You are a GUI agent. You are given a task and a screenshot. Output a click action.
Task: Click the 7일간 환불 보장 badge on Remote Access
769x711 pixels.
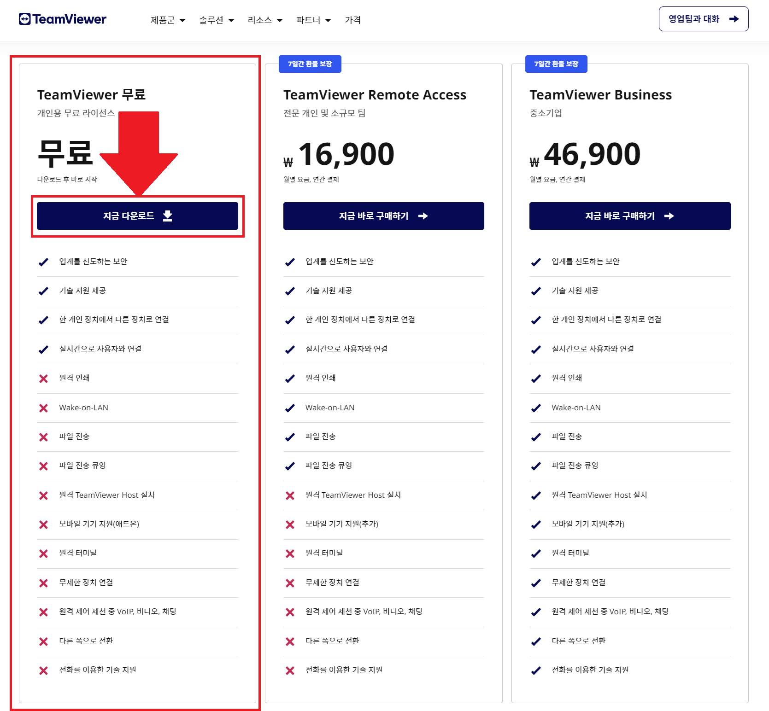tap(310, 64)
